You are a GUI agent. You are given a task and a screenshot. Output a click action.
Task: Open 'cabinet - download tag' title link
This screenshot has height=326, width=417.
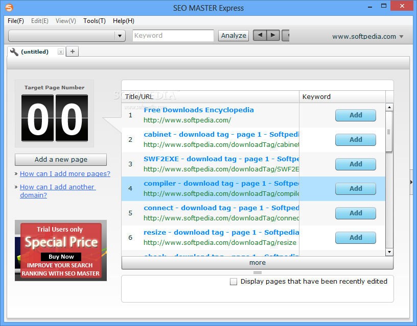click(x=221, y=134)
